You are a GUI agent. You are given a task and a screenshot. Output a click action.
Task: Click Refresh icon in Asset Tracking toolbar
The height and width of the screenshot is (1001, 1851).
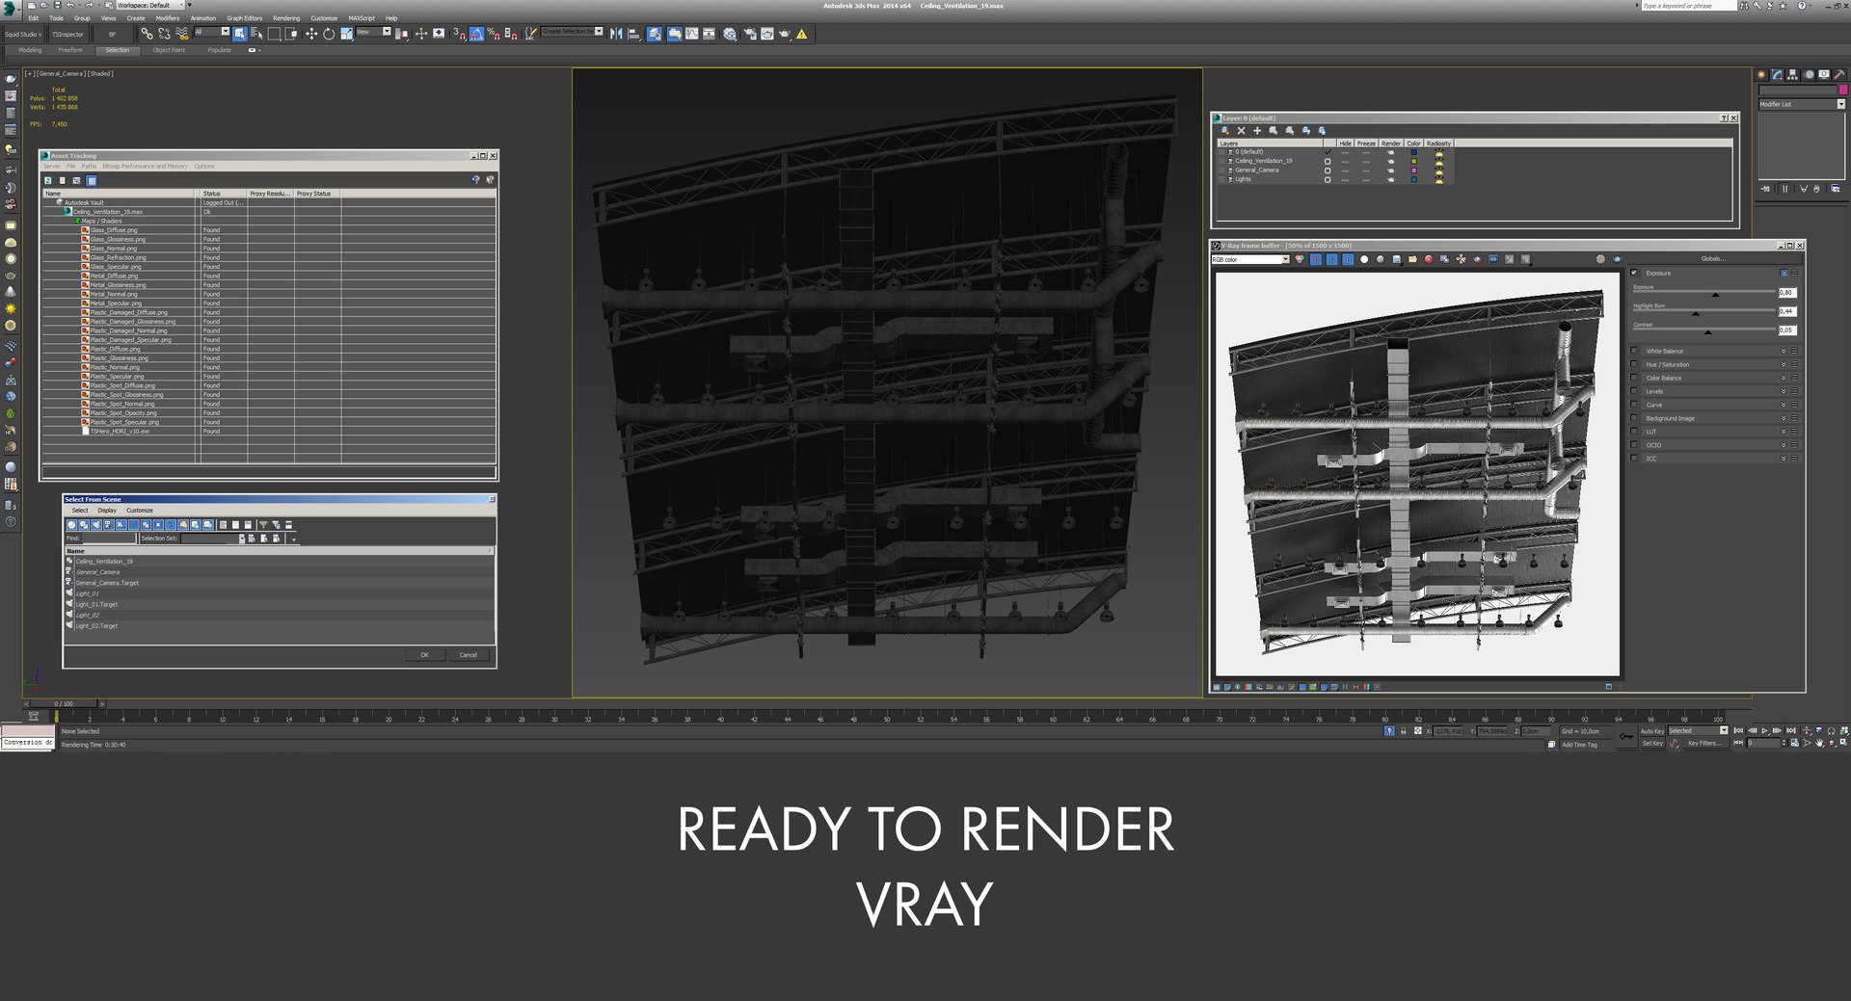[48, 180]
